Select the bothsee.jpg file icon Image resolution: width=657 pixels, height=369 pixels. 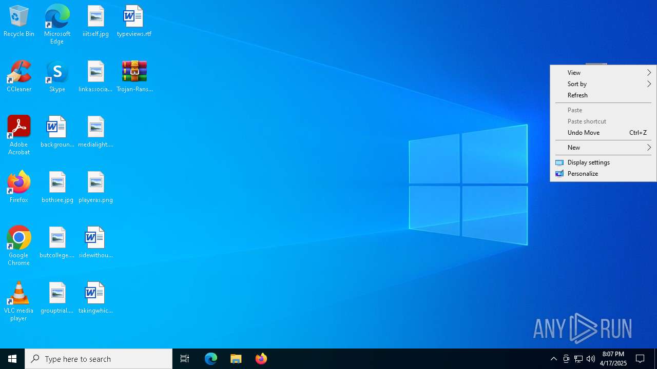57,188
